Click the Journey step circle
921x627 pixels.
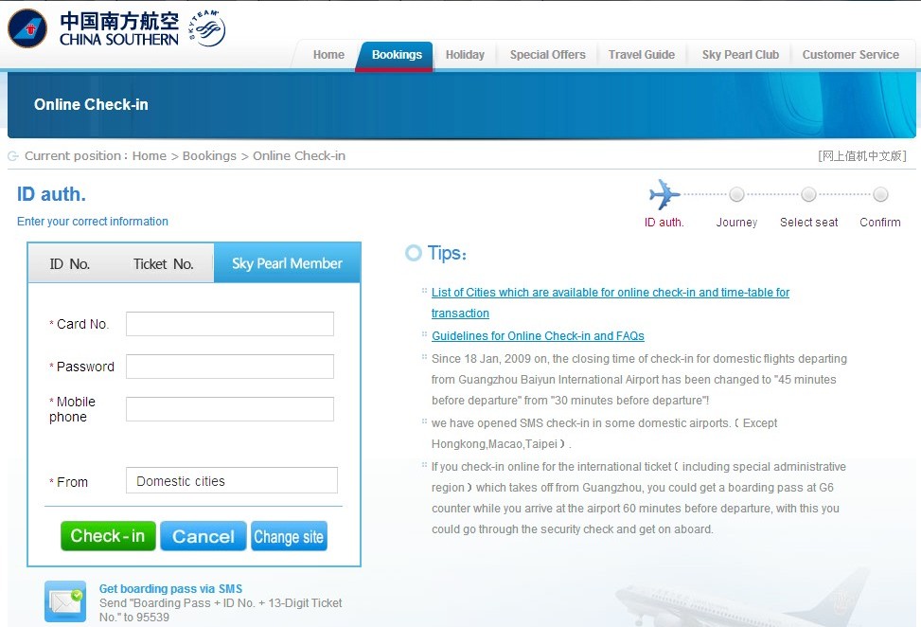pyautogui.click(x=736, y=195)
